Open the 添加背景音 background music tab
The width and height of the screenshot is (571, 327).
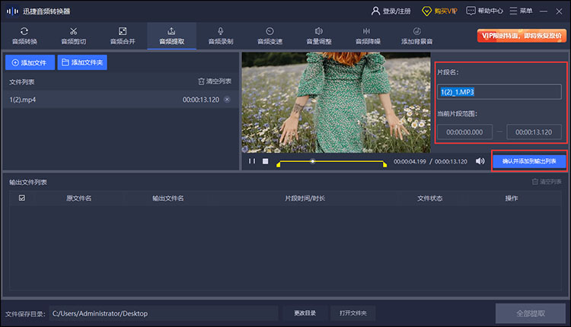click(417, 36)
